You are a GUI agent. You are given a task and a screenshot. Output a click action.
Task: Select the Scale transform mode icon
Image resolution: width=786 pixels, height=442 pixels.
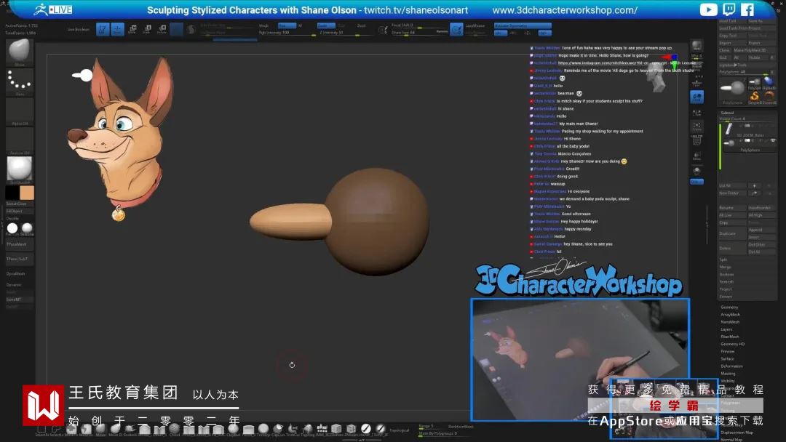(x=147, y=30)
